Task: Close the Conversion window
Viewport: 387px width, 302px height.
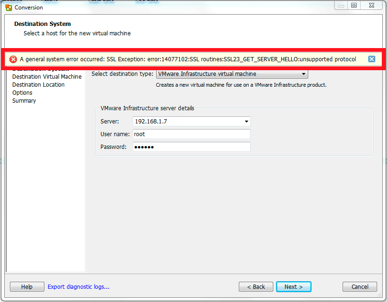Action: coord(371,5)
